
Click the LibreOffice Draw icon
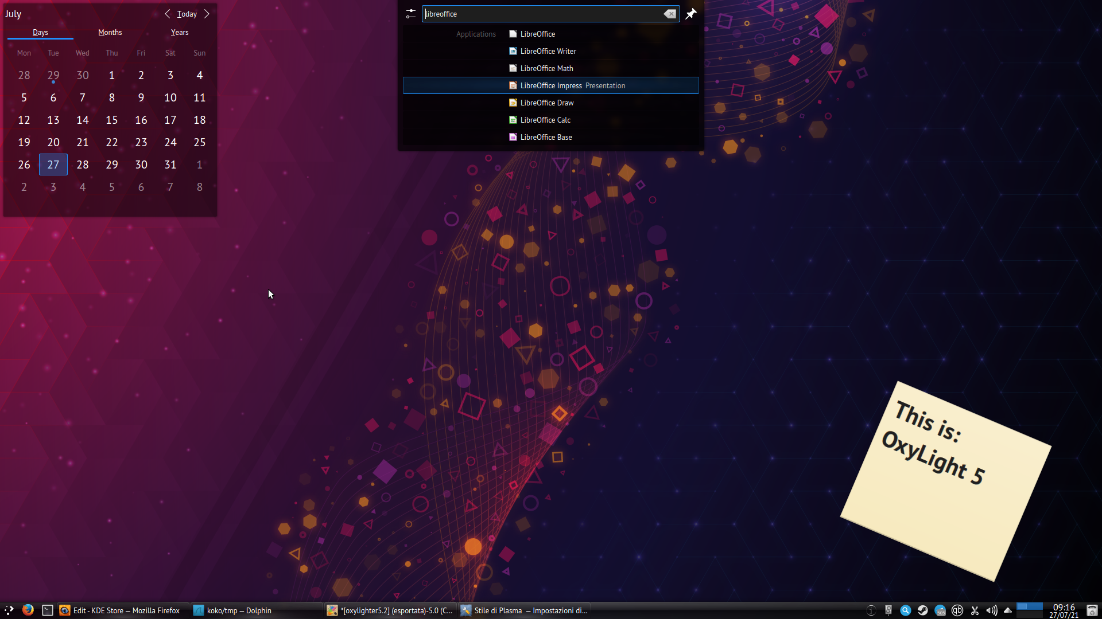513,103
